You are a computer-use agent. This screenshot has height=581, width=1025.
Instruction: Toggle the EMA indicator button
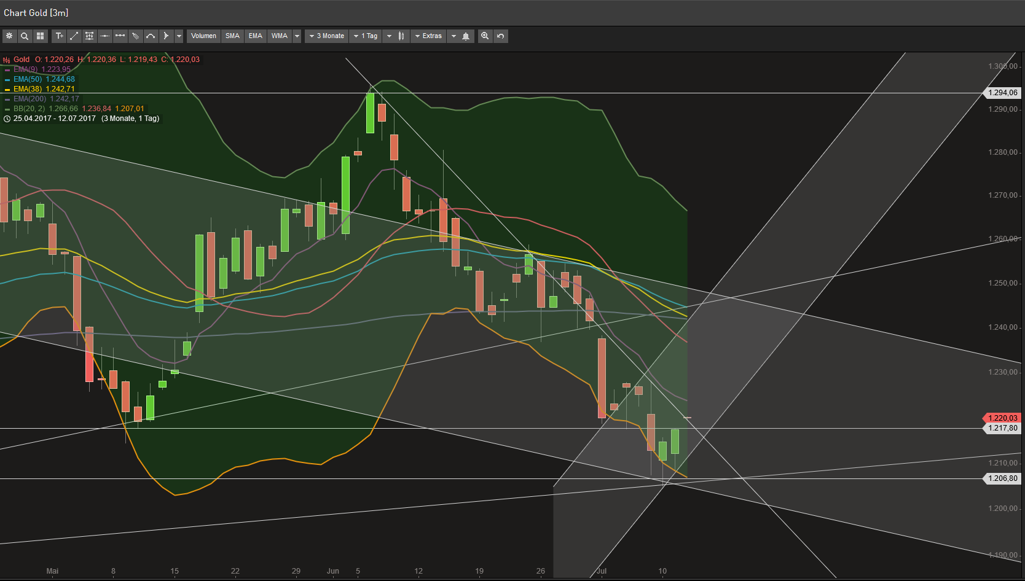(x=256, y=36)
